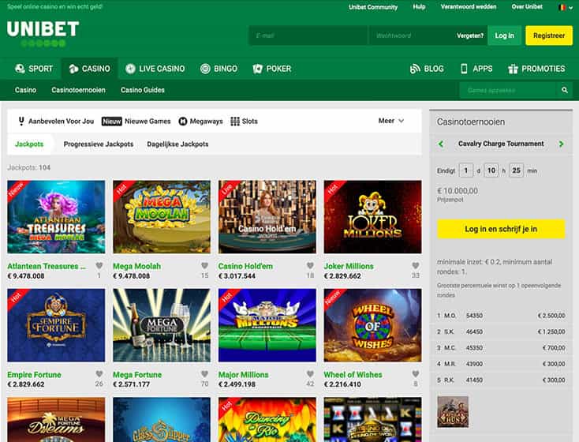579x442 pixels.
Task: Click the Casino chips icon
Action: click(73, 69)
